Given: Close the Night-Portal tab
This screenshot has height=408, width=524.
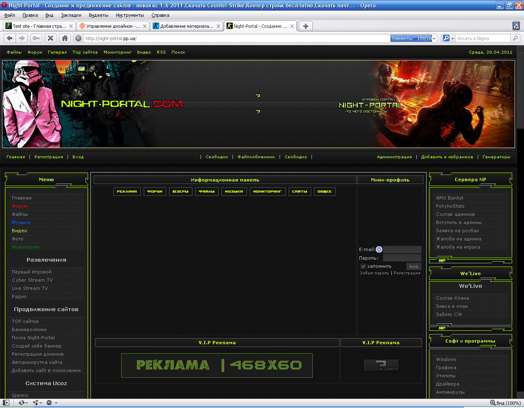Looking at the screenshot, I should [292, 26].
